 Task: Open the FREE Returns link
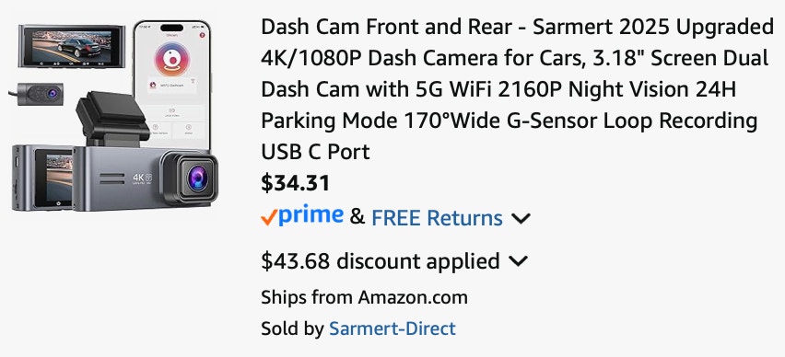(x=437, y=218)
